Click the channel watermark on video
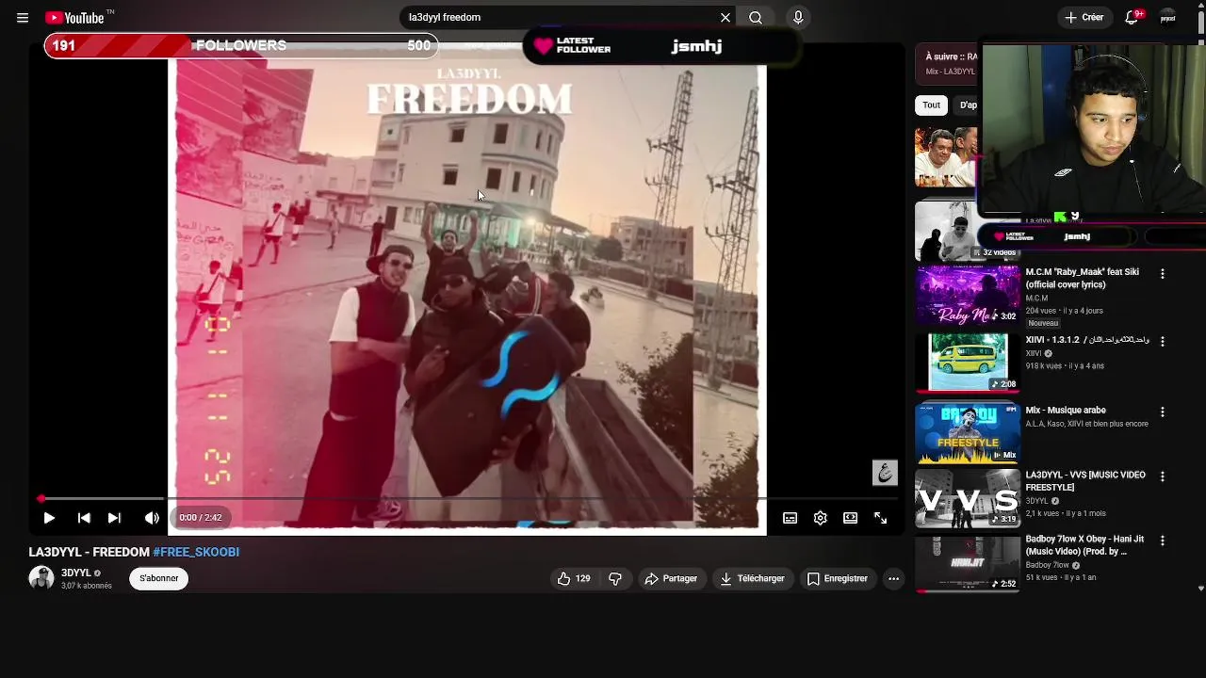The width and height of the screenshot is (1206, 678). pos(885,473)
